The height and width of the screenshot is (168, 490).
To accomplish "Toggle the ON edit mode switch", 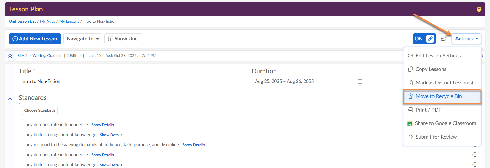I will (424, 39).
